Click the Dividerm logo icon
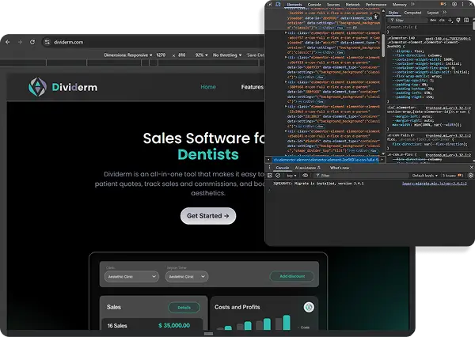Viewport: 475px width, 337px height. pyautogui.click(x=37, y=87)
